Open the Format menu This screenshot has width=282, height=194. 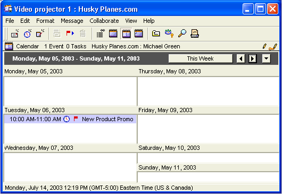(x=45, y=21)
